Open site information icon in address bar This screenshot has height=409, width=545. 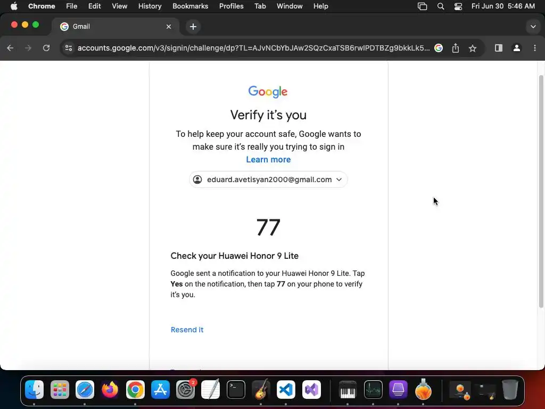[x=69, y=48]
